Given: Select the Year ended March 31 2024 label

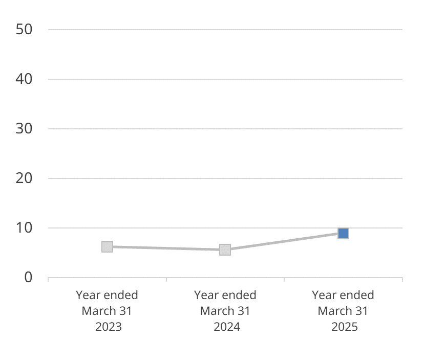Looking at the screenshot, I should [225, 311].
